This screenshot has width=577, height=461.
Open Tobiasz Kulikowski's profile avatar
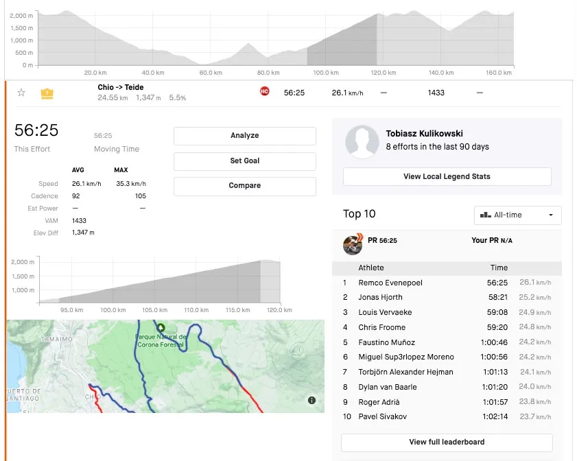click(x=362, y=142)
